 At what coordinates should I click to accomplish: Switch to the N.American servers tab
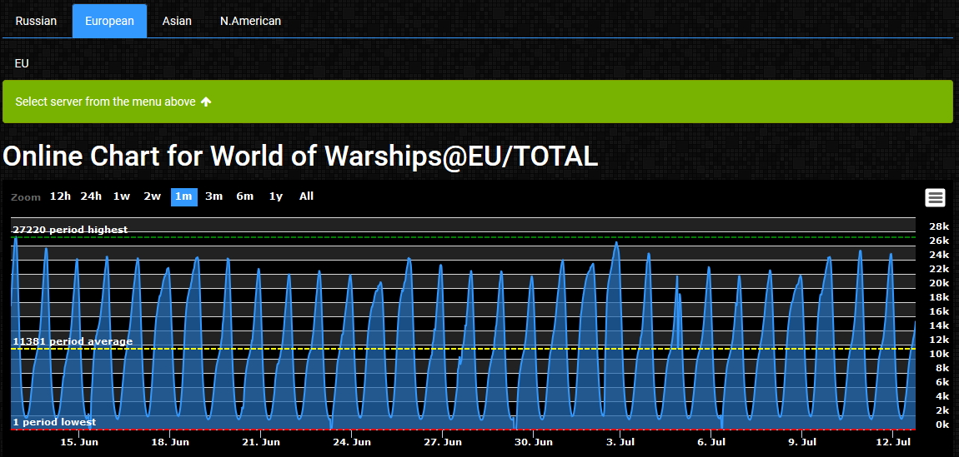pos(251,21)
